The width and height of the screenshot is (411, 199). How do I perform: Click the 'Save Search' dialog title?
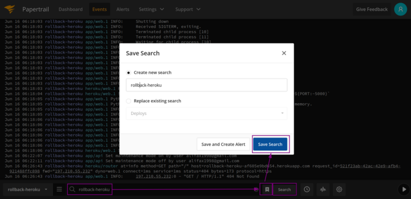(x=143, y=53)
